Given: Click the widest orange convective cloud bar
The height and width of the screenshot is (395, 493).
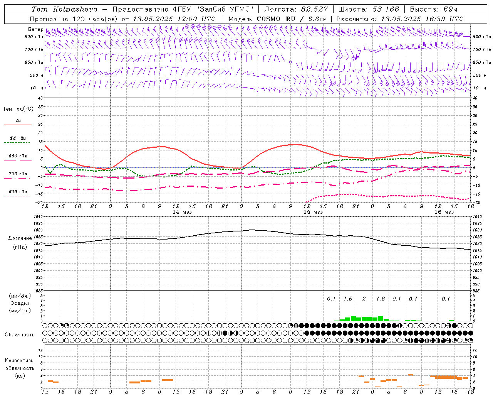Looking at the screenshot, I should pyautogui.click(x=446, y=377).
